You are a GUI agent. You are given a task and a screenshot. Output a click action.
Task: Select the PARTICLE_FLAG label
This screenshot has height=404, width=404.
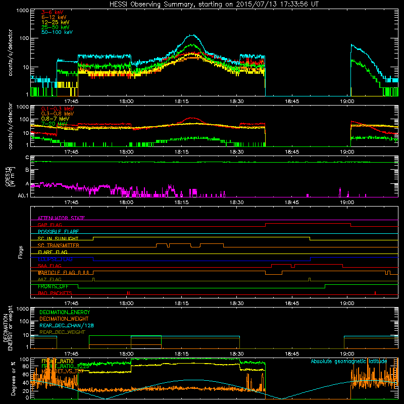click(57, 273)
